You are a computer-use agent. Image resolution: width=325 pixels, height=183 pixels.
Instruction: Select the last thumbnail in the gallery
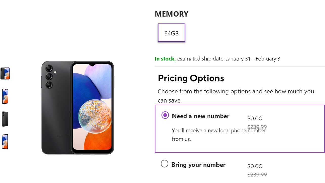tap(5, 142)
